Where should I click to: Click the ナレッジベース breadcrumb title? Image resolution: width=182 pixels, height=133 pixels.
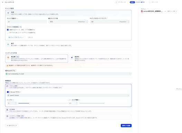click(9, 2)
